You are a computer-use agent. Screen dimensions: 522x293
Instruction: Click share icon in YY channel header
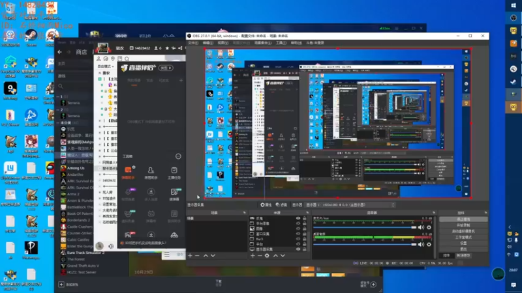pos(180,48)
